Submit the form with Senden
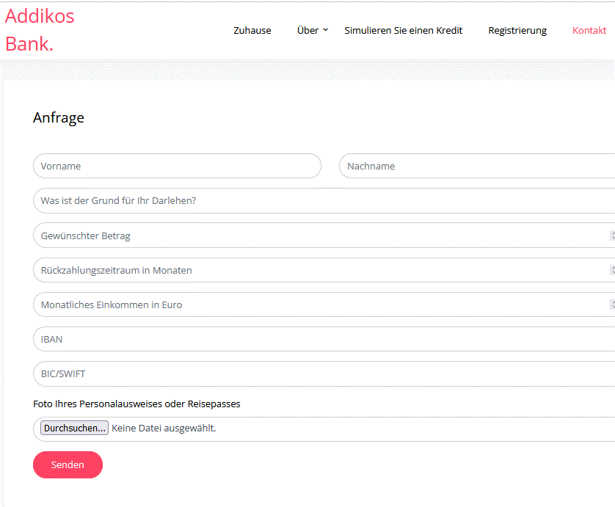 (68, 464)
